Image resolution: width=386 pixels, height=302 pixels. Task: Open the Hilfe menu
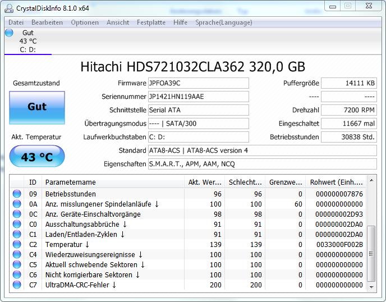180,22
